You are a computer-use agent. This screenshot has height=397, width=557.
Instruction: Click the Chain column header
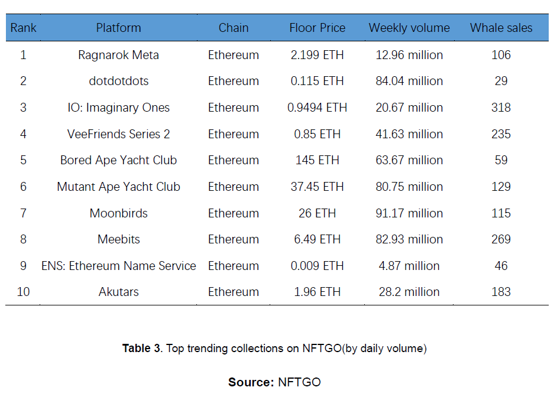point(234,28)
